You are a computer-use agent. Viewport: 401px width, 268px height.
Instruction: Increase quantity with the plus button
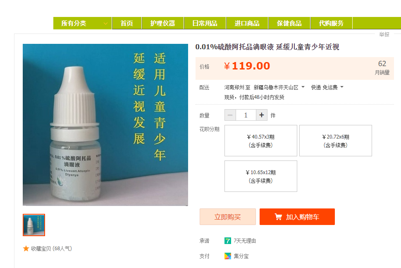click(x=261, y=115)
